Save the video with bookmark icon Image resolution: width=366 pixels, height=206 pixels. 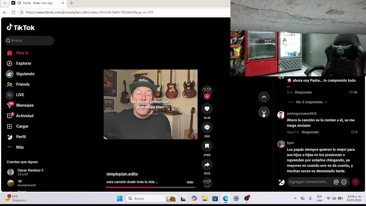(207, 146)
